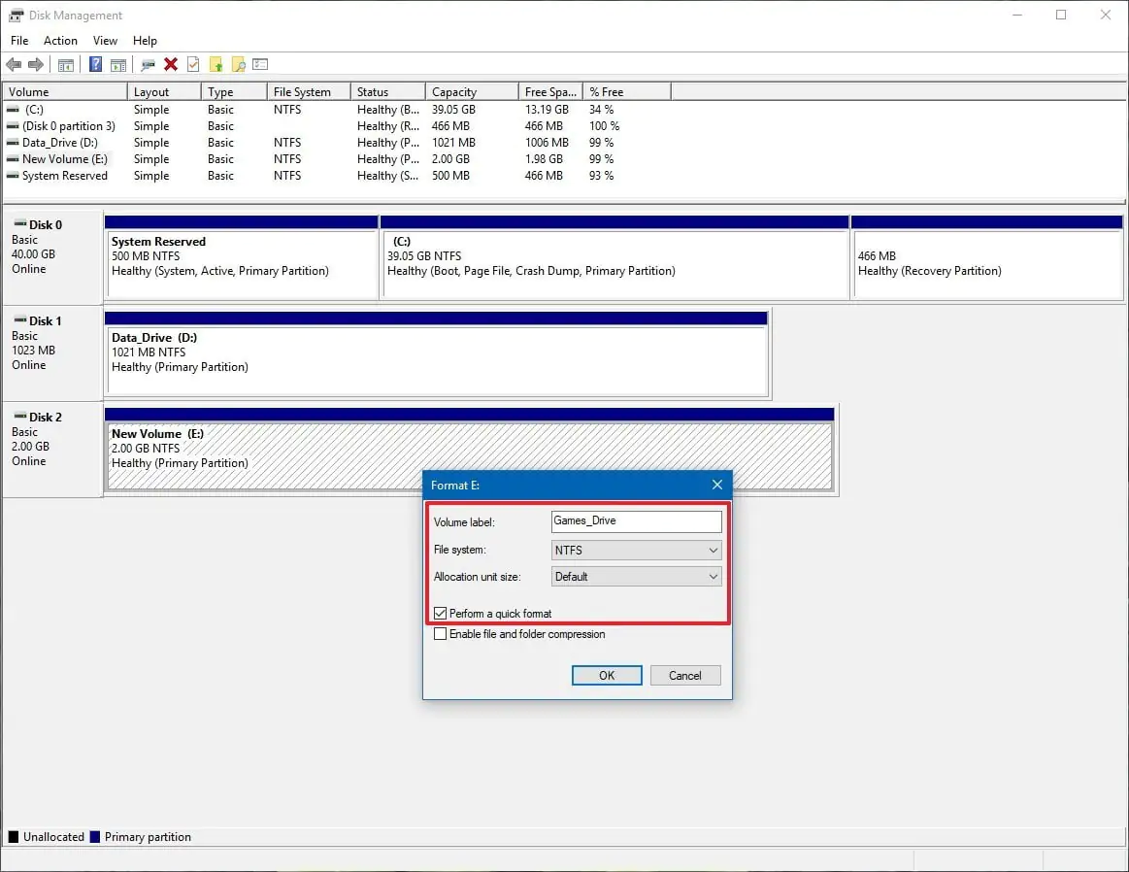1129x872 pixels.
Task: Click the Back arrow in the toolbar
Action: (x=14, y=65)
